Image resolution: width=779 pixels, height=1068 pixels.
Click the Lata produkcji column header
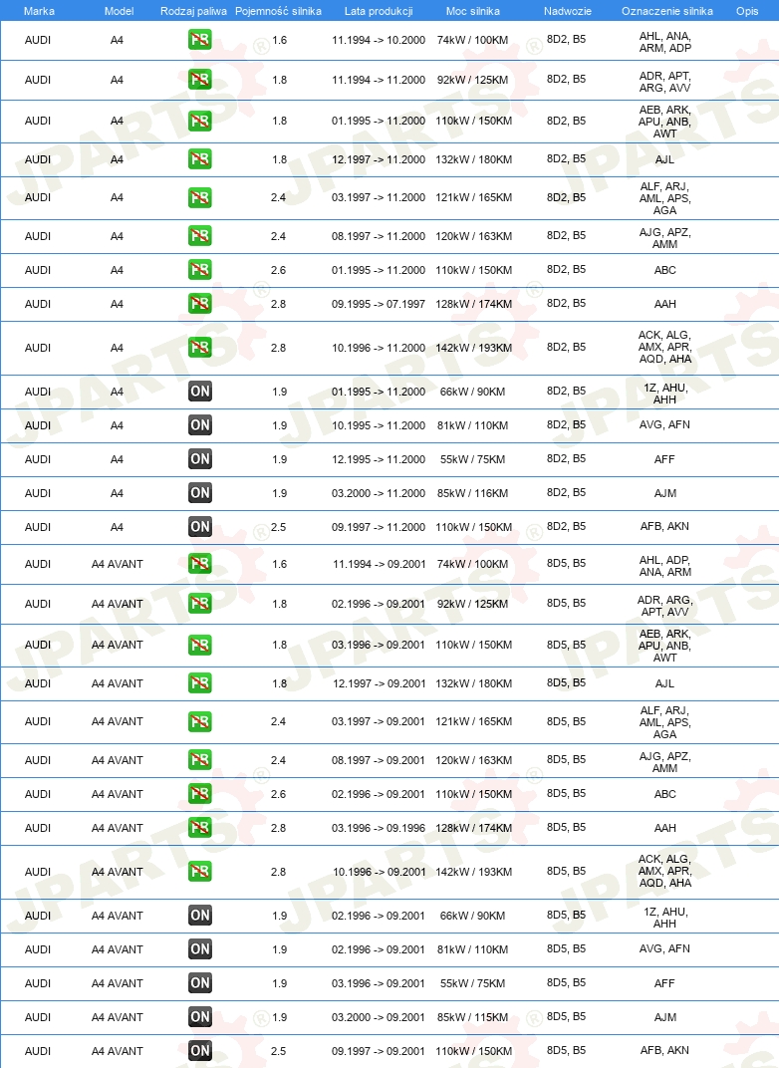[379, 11]
